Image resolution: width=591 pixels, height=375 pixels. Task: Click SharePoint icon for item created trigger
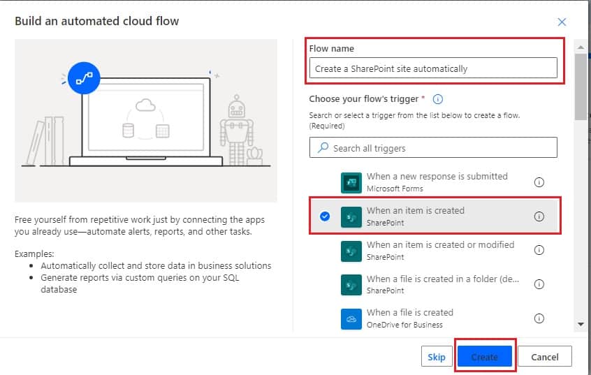pyautogui.click(x=351, y=216)
